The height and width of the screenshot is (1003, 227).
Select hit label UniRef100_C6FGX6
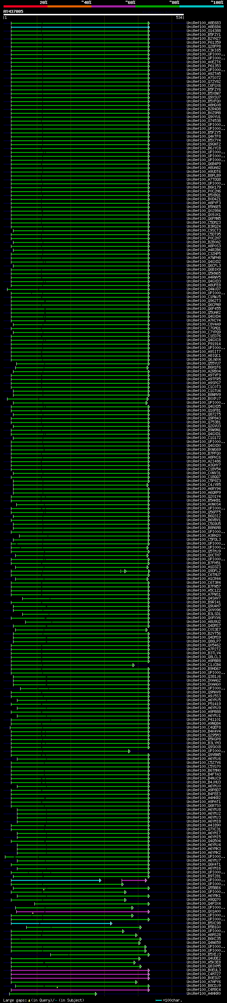click(x=204, y=86)
